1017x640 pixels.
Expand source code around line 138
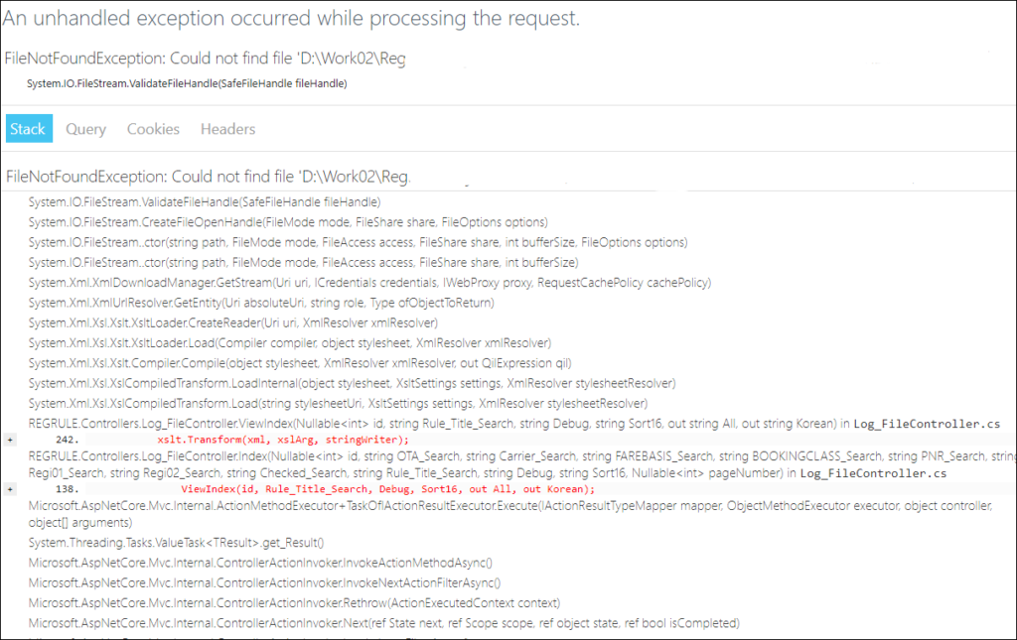10,489
